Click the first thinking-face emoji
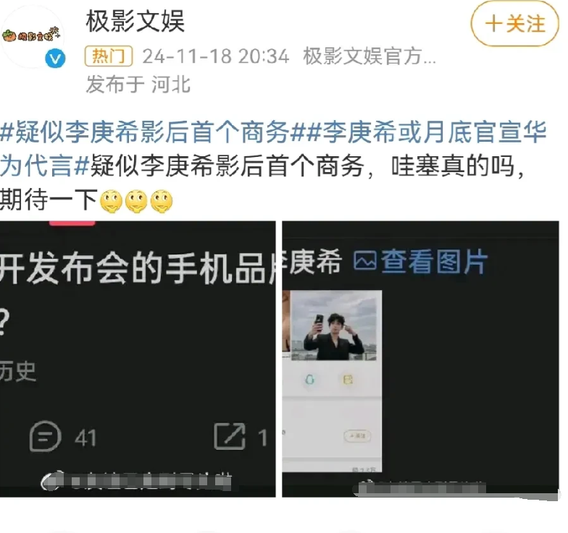 (112, 201)
